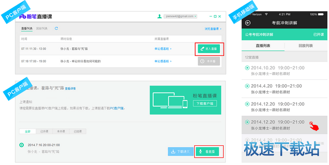Select 未开课 filter tab

61,131
